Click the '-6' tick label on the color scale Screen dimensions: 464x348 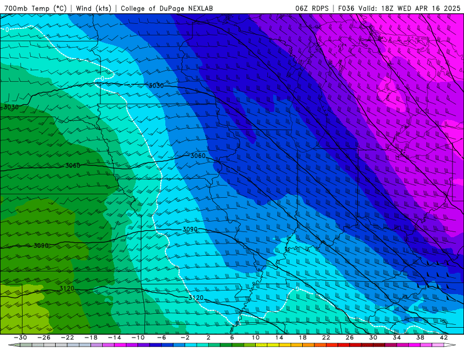pos(161,338)
